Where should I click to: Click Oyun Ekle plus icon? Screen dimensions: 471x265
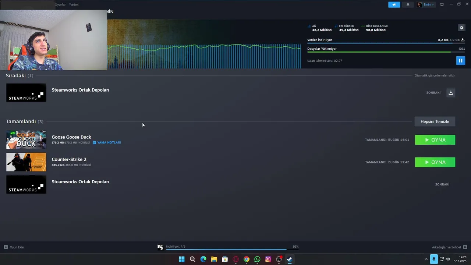tap(6, 247)
